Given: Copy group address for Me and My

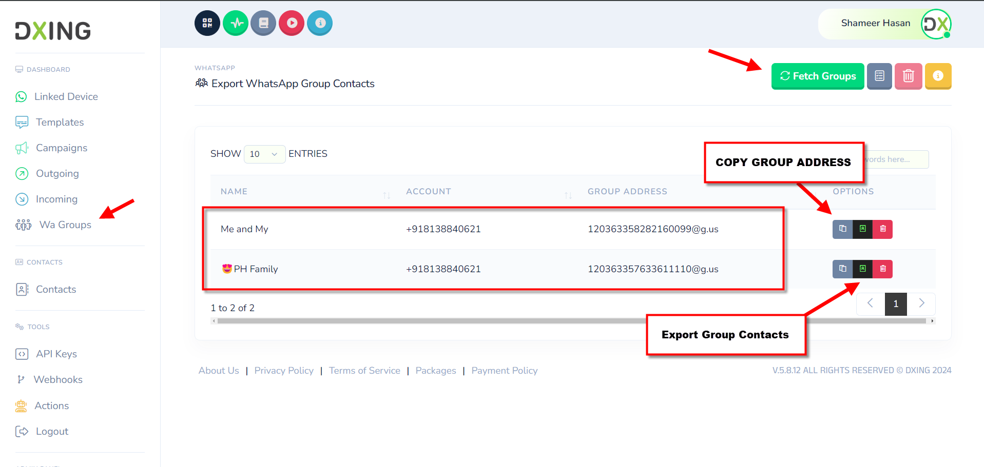Looking at the screenshot, I should pos(843,229).
